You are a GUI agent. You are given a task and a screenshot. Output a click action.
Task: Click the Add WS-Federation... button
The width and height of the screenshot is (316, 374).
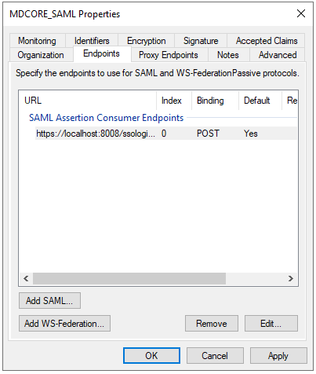[64, 323]
